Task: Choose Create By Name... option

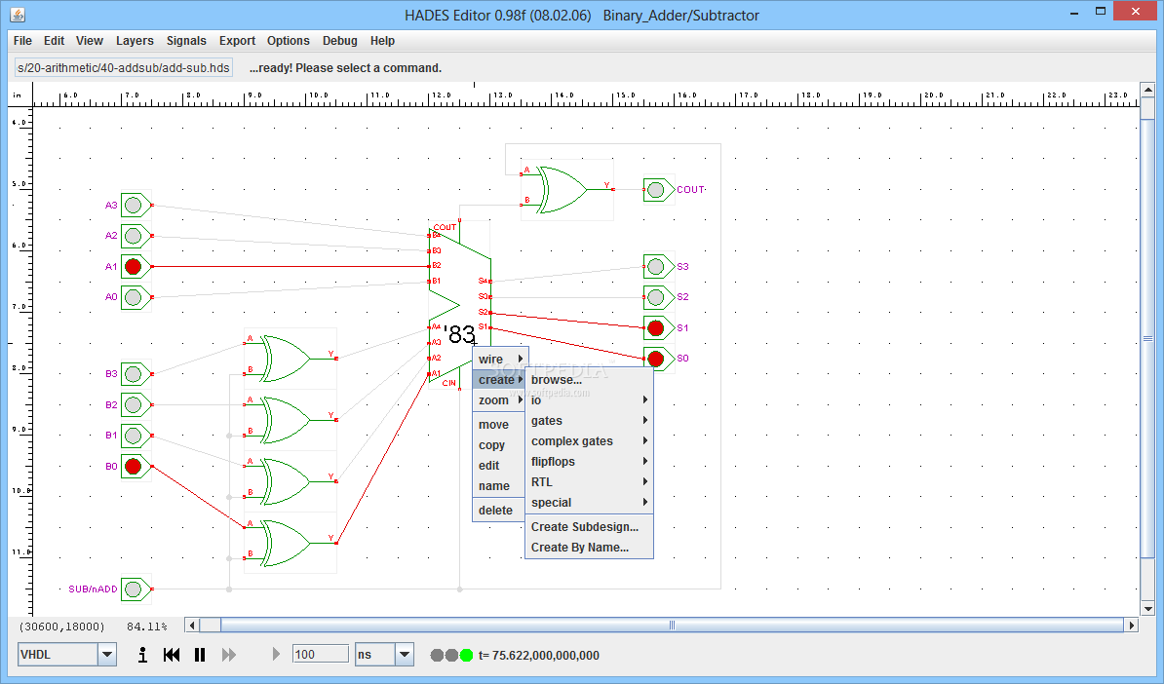Action: (589, 548)
